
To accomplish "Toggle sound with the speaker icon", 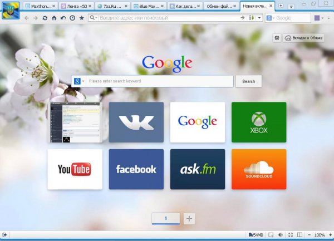I will tap(280, 235).
